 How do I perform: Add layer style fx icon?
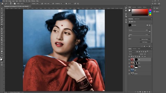point(138,92)
